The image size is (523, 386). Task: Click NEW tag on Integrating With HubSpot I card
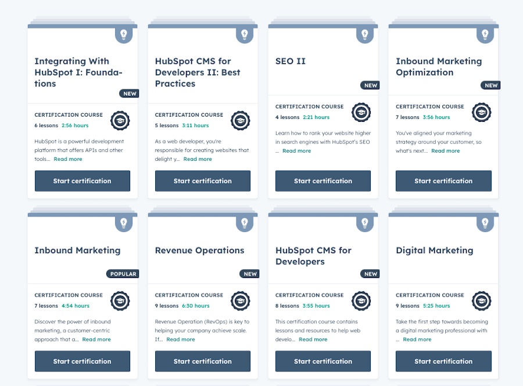pyautogui.click(x=130, y=93)
